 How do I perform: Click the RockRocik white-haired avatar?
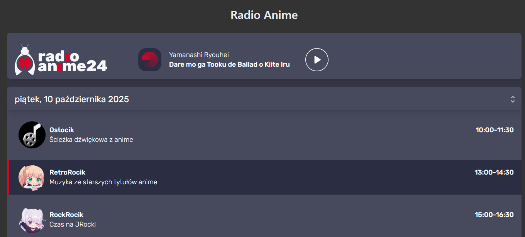click(x=31, y=220)
